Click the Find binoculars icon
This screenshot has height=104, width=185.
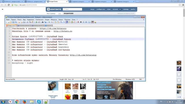pos(42,22)
